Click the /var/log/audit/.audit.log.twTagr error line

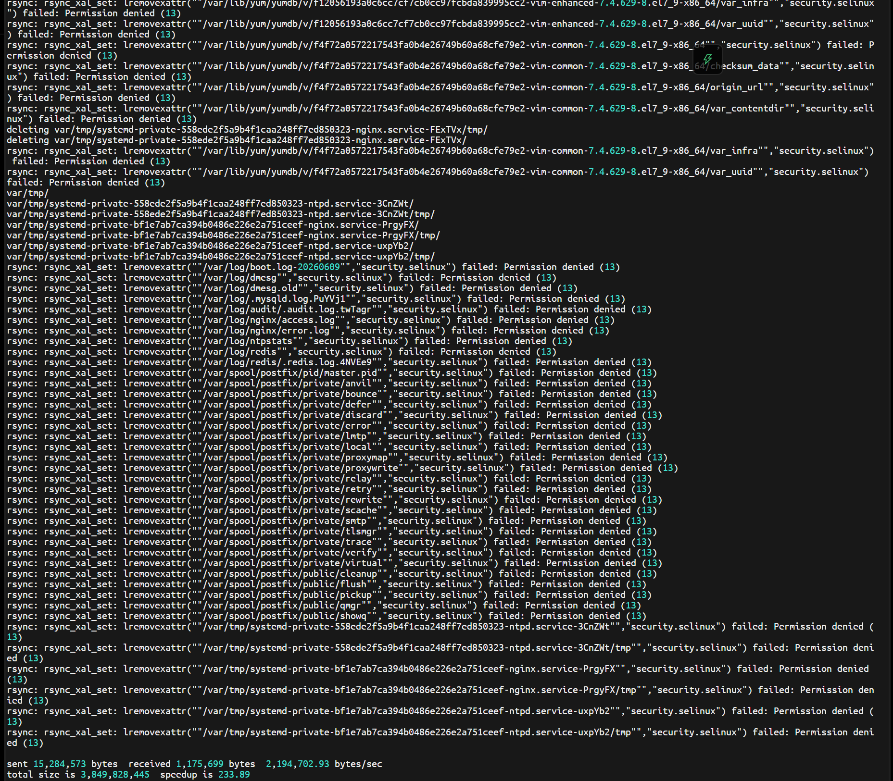click(329, 310)
